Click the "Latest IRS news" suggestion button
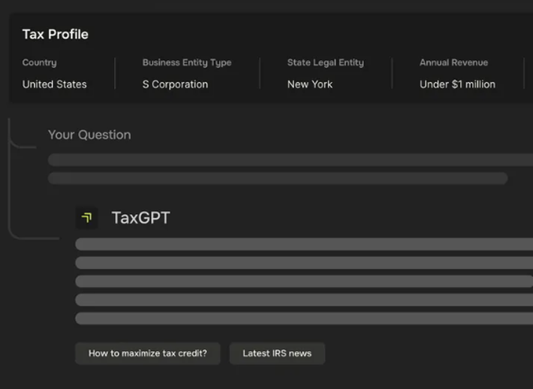This screenshot has height=389, width=533. [x=277, y=353]
